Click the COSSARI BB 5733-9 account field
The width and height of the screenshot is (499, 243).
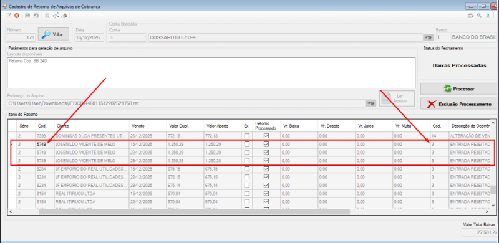click(286, 37)
